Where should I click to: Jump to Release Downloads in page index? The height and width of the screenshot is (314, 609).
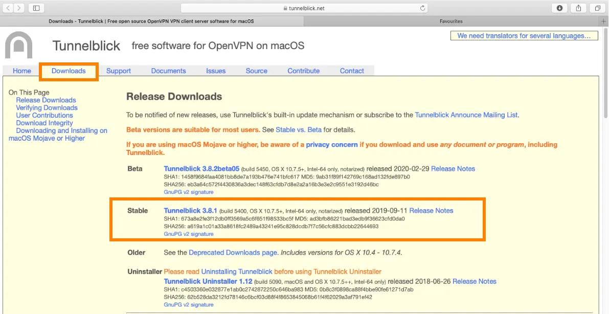pos(46,100)
